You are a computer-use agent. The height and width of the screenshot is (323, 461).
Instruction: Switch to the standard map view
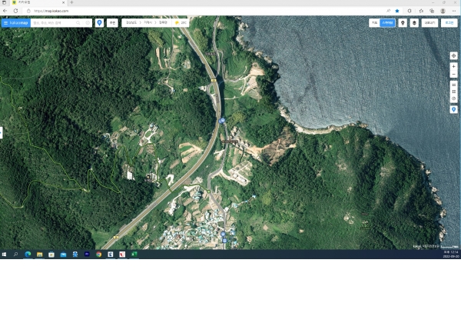[x=374, y=23]
